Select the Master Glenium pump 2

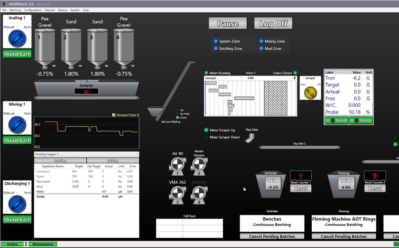(x=199, y=166)
